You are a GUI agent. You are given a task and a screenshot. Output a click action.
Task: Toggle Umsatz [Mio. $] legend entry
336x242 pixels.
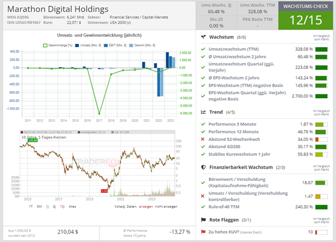(x=88, y=46)
